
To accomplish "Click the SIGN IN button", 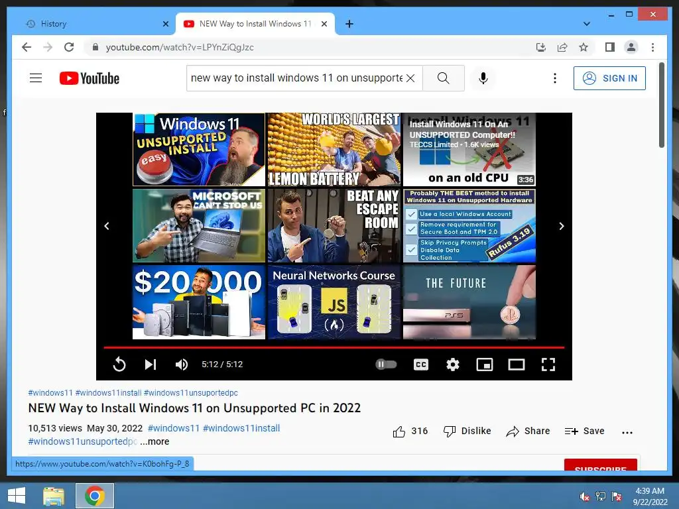I will [609, 78].
